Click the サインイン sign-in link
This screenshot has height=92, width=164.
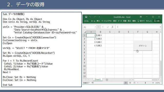(149, 21)
